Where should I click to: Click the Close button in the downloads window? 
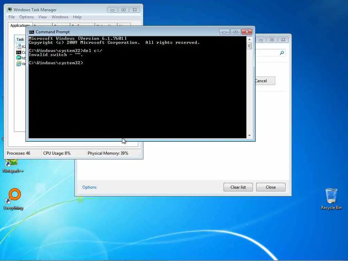point(271,187)
